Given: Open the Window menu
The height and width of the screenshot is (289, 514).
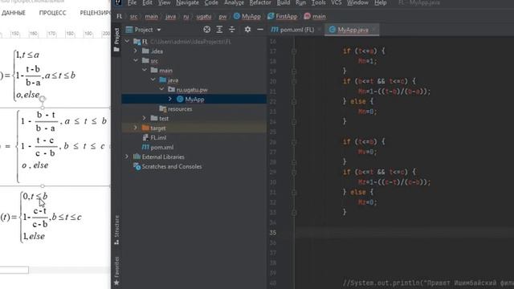Looking at the screenshot, I should pos(357,2).
